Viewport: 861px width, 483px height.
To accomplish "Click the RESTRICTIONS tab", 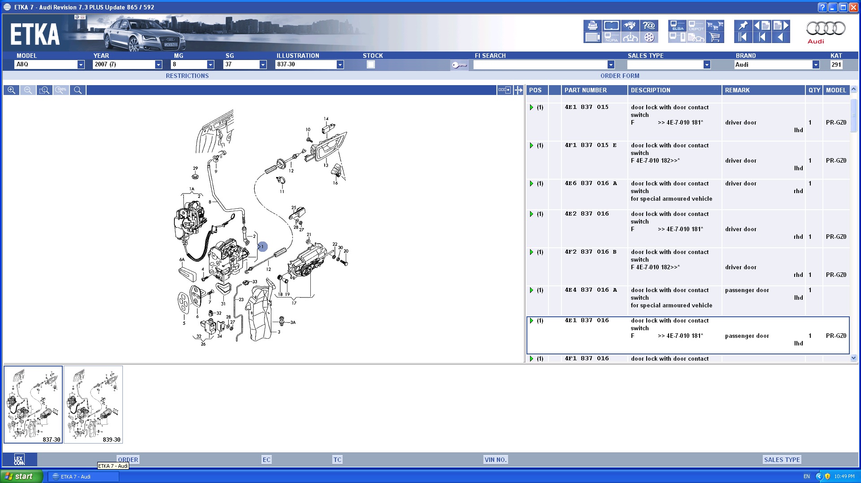I will 187,76.
